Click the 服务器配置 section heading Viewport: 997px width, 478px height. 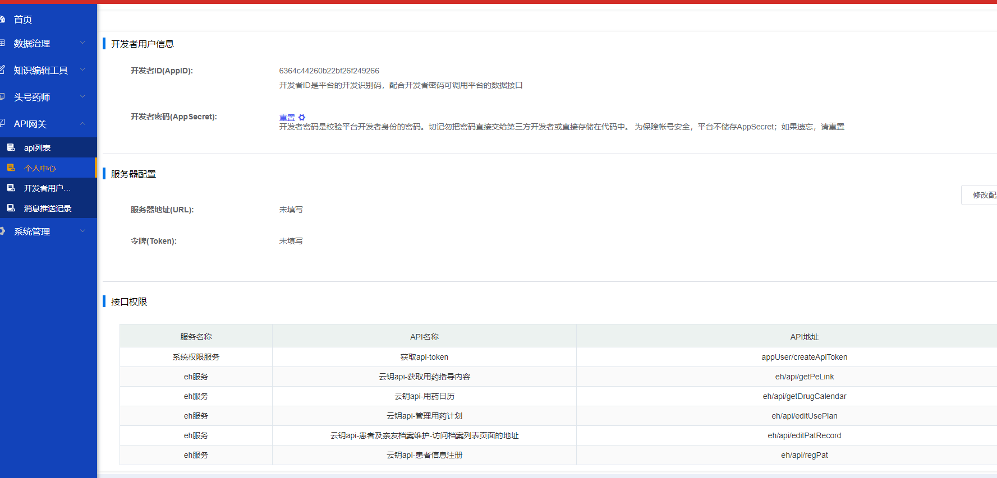(134, 174)
